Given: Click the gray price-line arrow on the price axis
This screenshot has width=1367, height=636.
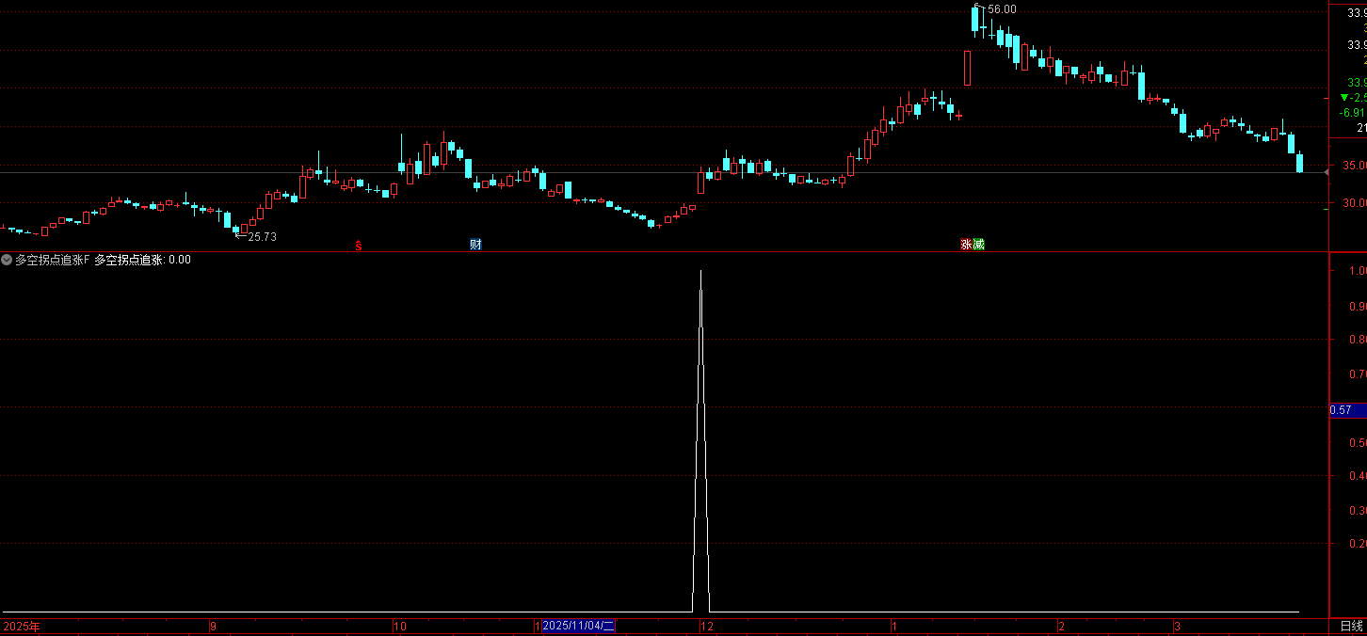Looking at the screenshot, I should click(1327, 172).
